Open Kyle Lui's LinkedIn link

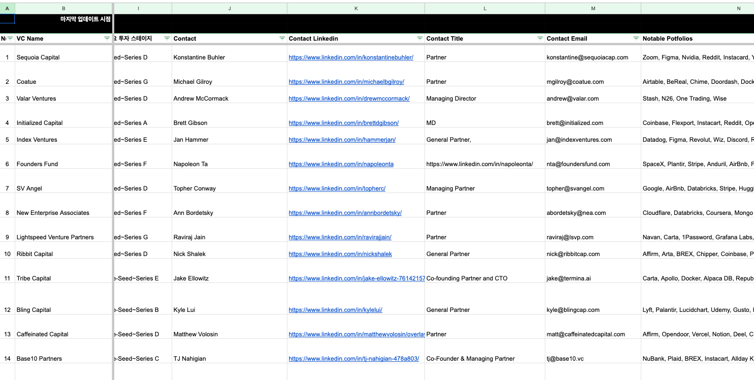[x=335, y=310]
